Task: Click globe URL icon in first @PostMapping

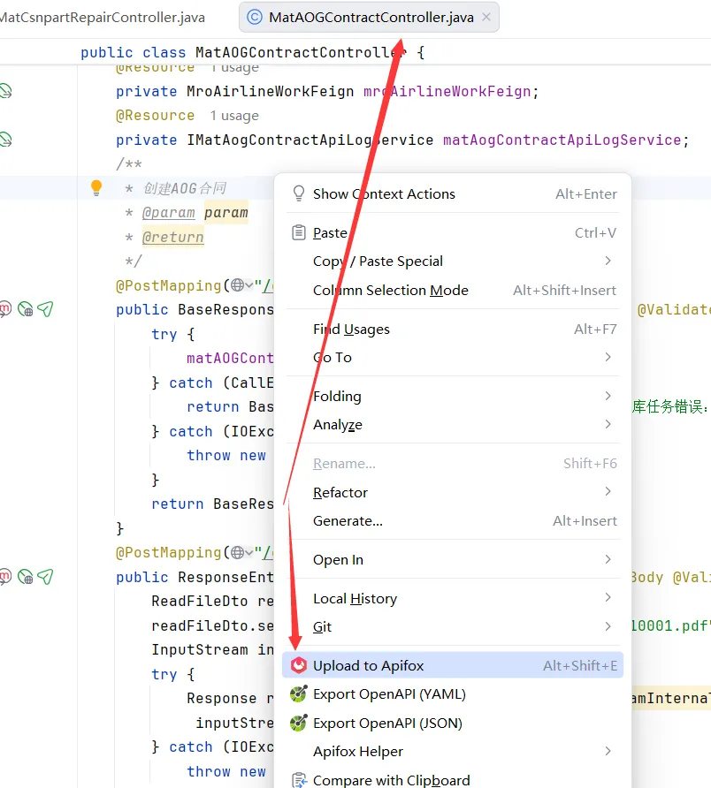Action: point(238,285)
